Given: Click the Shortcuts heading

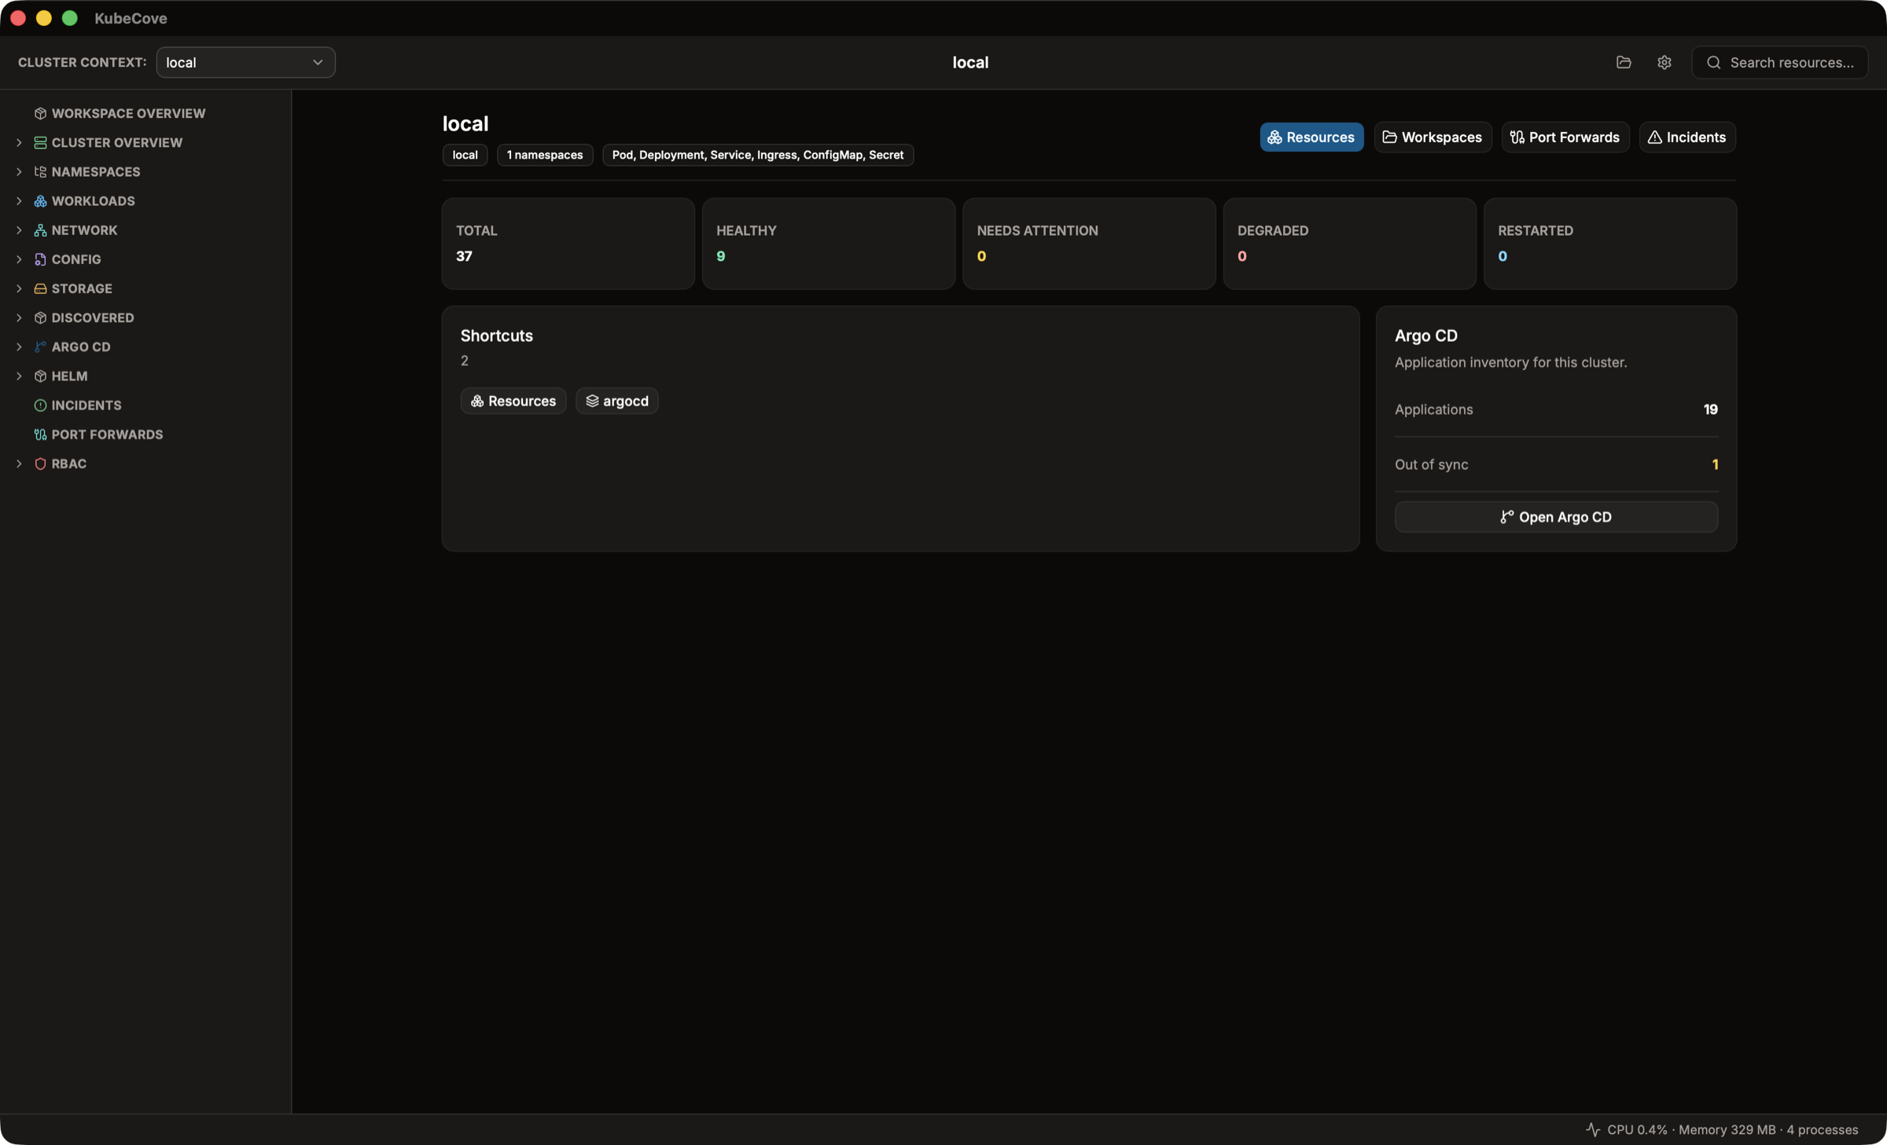Looking at the screenshot, I should 497,336.
